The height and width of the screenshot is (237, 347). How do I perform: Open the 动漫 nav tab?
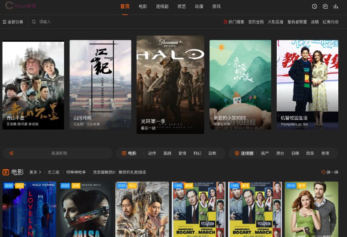point(199,7)
